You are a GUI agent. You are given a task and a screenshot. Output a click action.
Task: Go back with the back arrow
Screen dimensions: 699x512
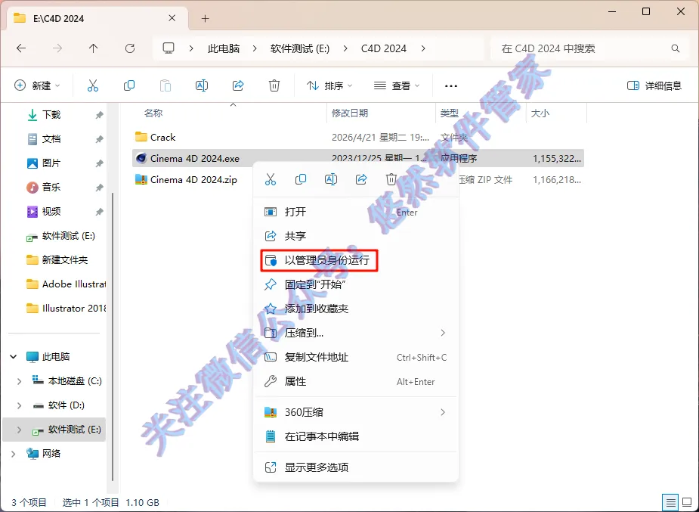click(21, 48)
